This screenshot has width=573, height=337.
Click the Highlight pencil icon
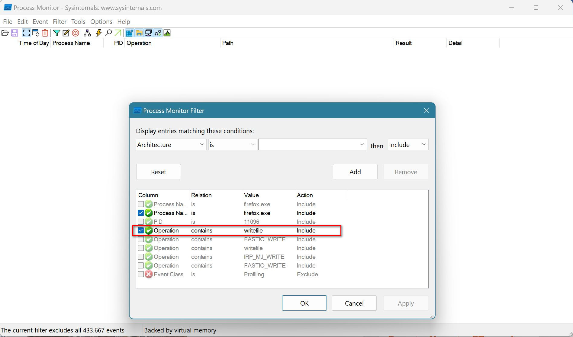tap(66, 33)
